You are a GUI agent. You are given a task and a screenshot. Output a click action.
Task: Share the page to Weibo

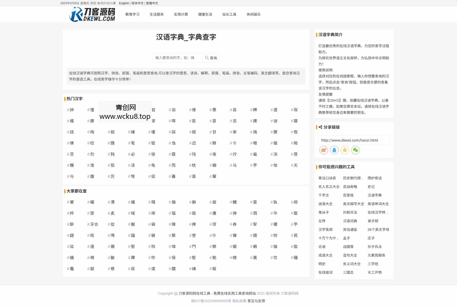click(323, 150)
